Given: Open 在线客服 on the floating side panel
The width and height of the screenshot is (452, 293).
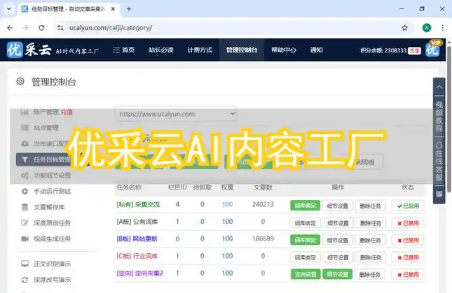Looking at the screenshot, I should click(439, 162).
